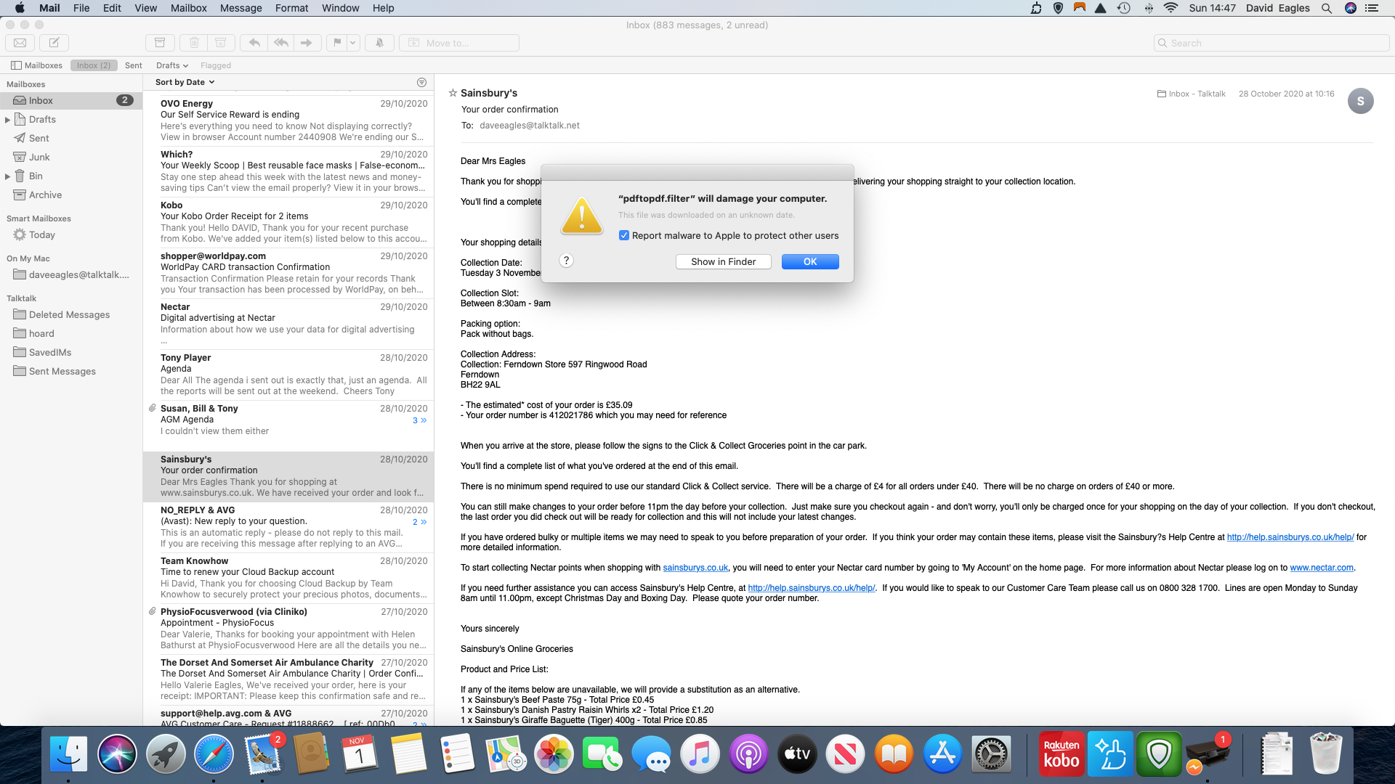
Task: Select the Mailbox menu item
Action: [187, 8]
